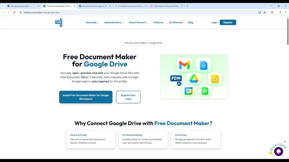Click the FDM AI logo in header
289x162 pixels.
[59, 22]
